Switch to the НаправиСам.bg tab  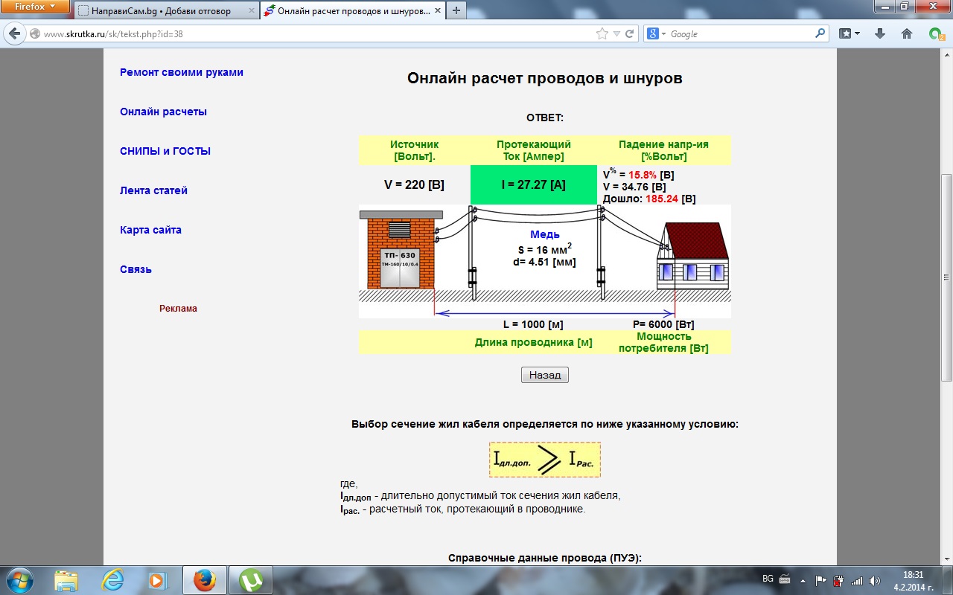(160, 11)
